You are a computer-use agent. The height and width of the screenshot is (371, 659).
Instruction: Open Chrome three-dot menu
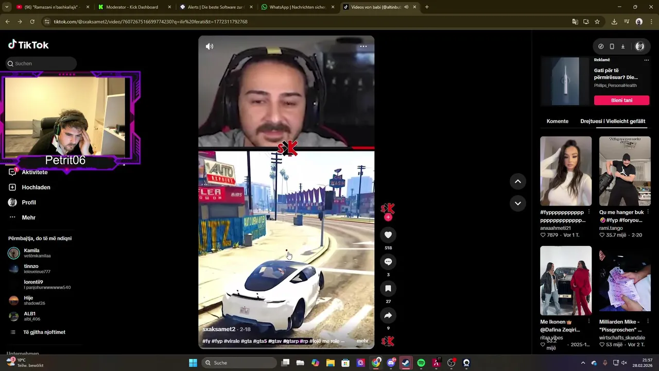[651, 22]
